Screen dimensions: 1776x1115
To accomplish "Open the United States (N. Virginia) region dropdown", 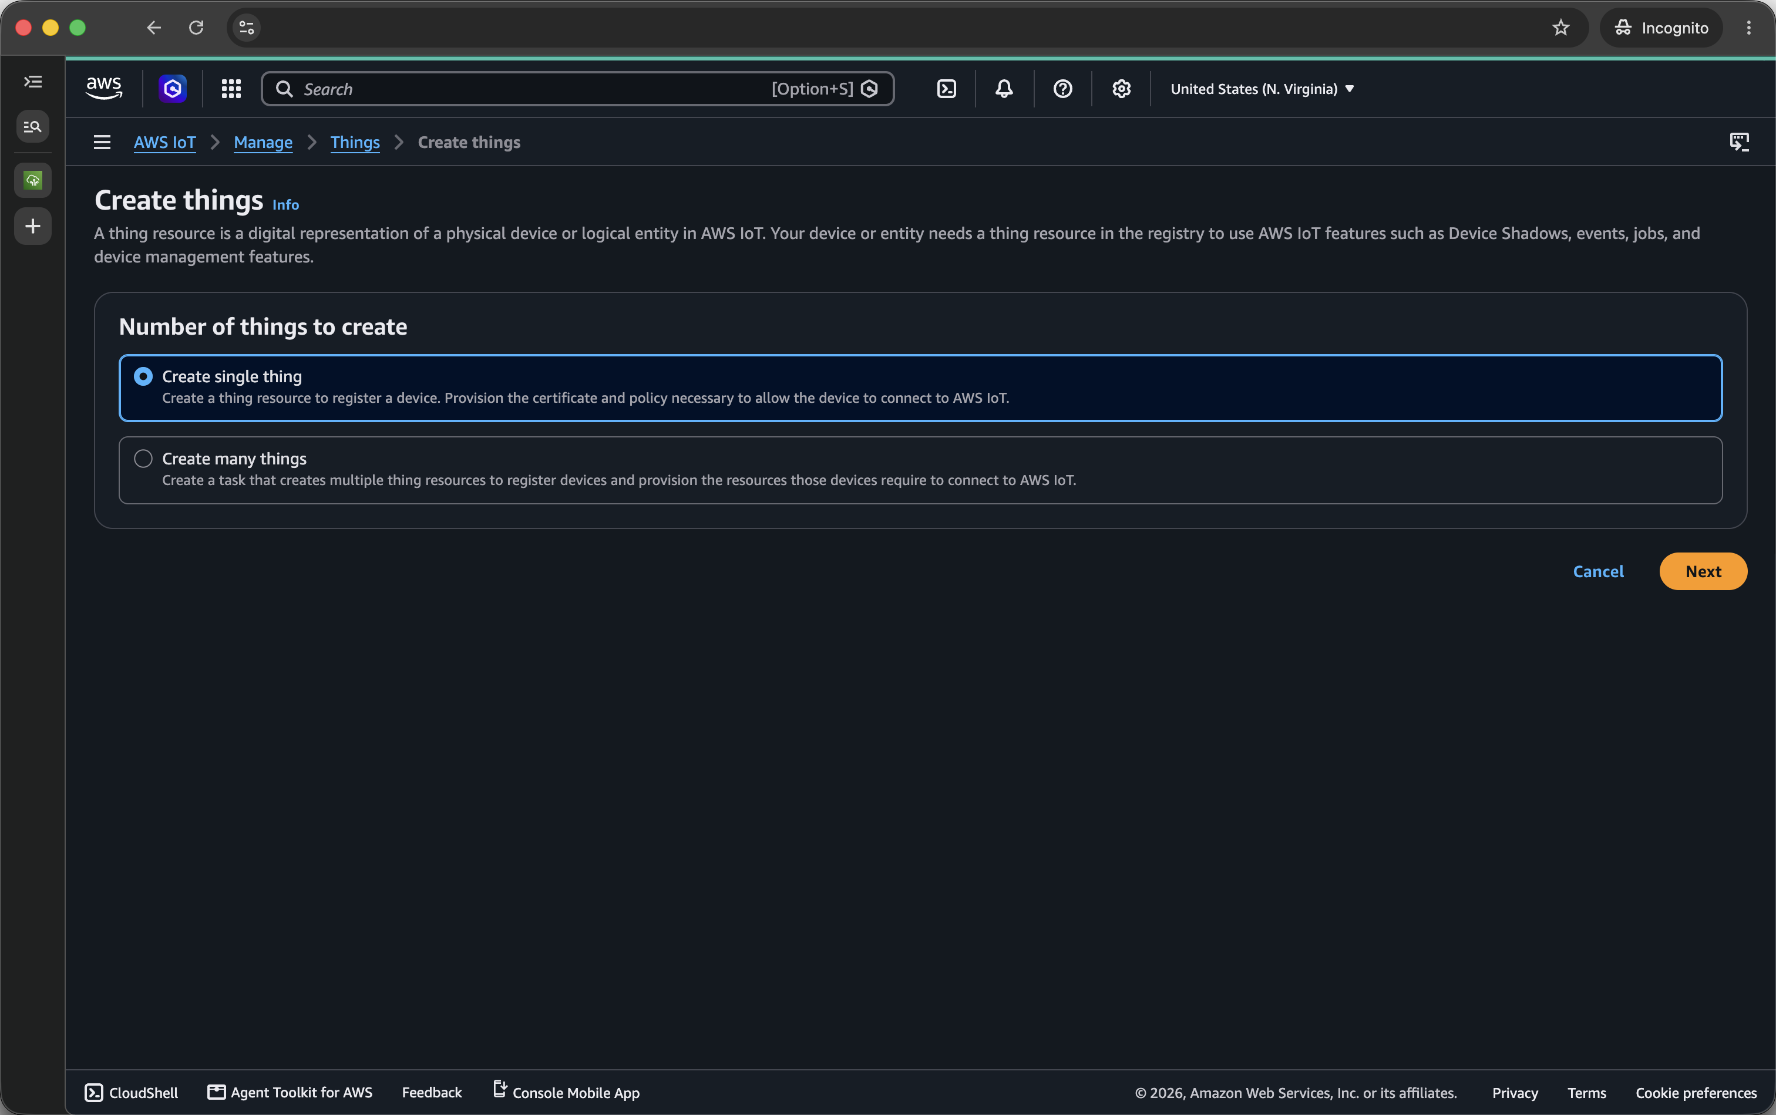I will pyautogui.click(x=1262, y=89).
